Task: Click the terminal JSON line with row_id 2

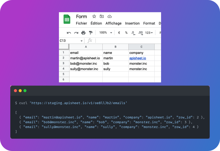Action: coord(112,117)
